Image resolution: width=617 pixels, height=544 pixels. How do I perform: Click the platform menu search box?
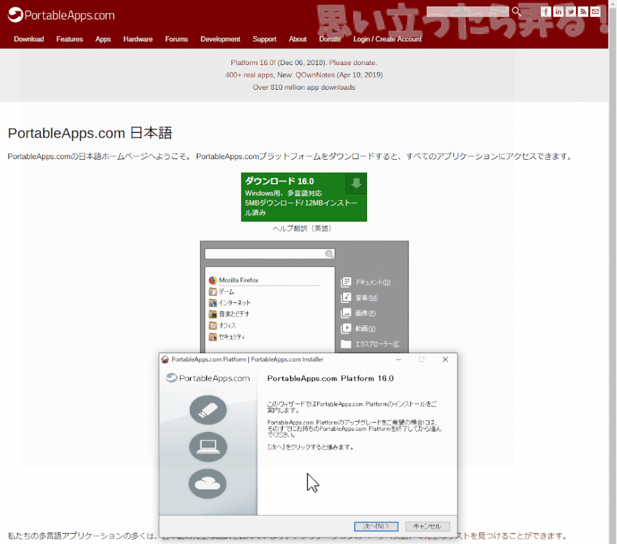[269, 254]
